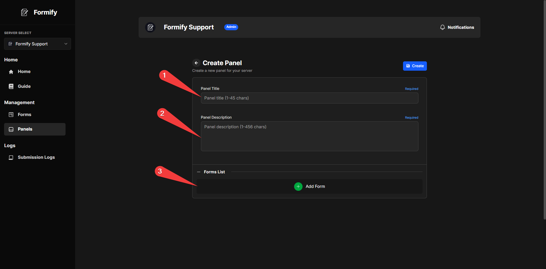546x269 pixels.
Task: Click the Formify logo icon
Action: coord(24,12)
